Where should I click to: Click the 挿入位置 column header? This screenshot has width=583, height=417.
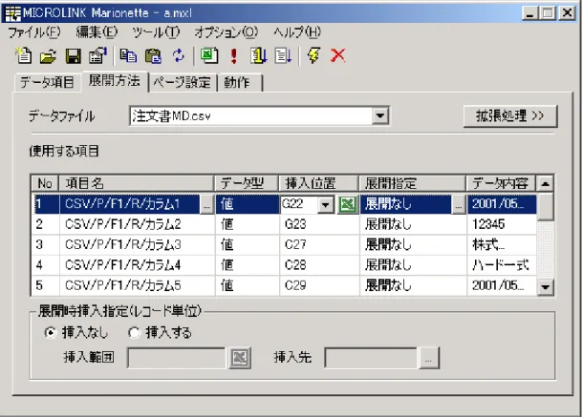click(x=319, y=183)
